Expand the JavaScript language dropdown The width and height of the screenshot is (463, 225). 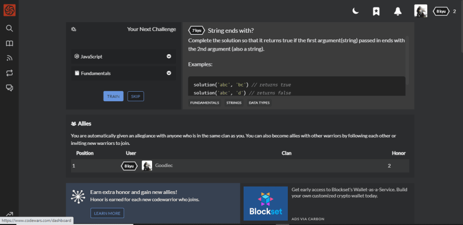coord(124,56)
